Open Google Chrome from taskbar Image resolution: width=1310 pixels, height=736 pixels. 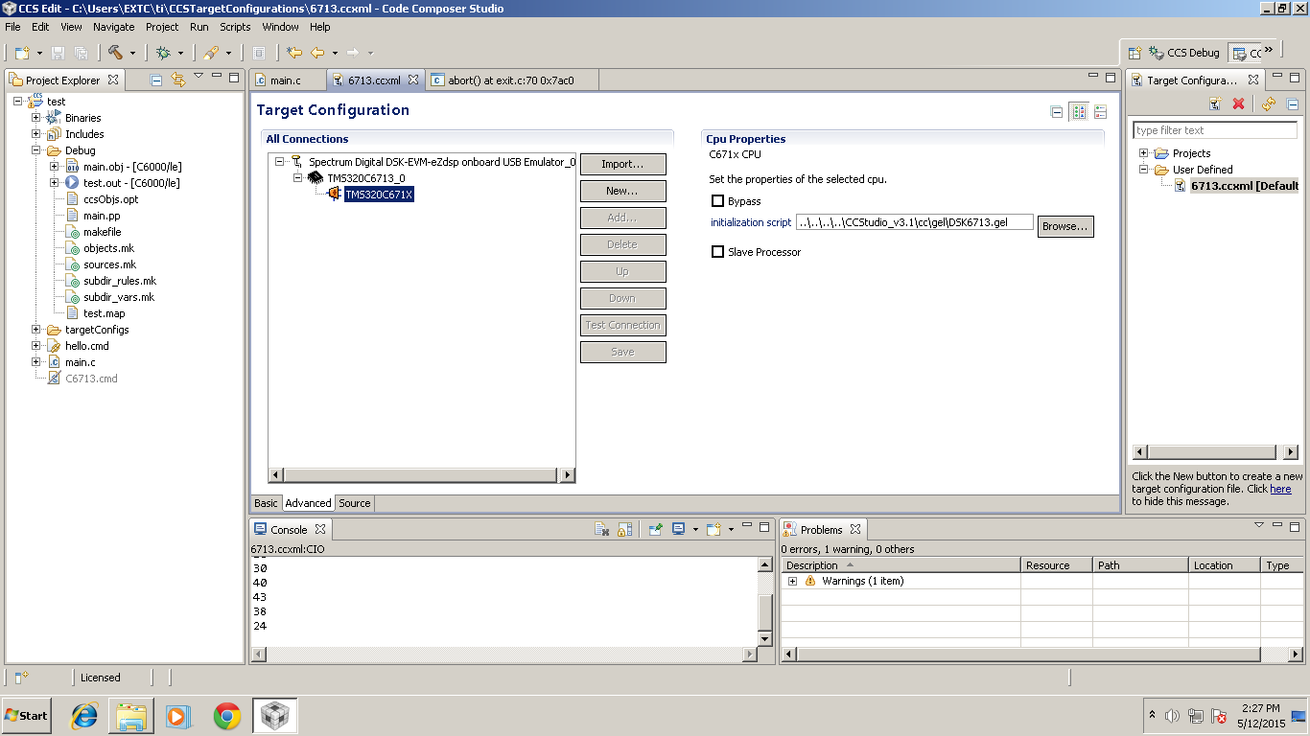(227, 715)
